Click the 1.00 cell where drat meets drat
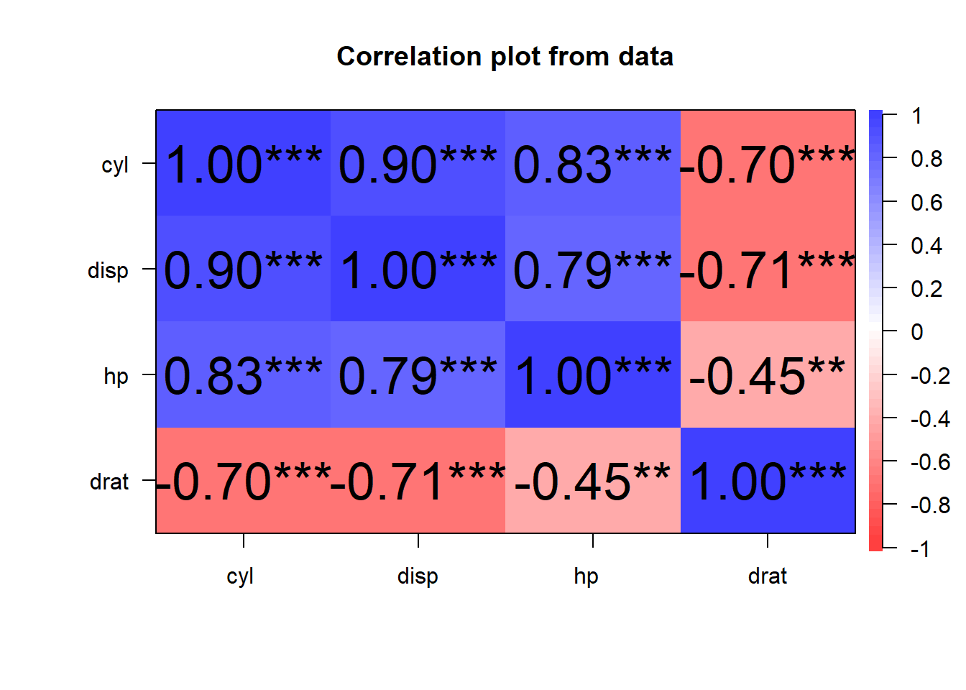 coord(768,481)
